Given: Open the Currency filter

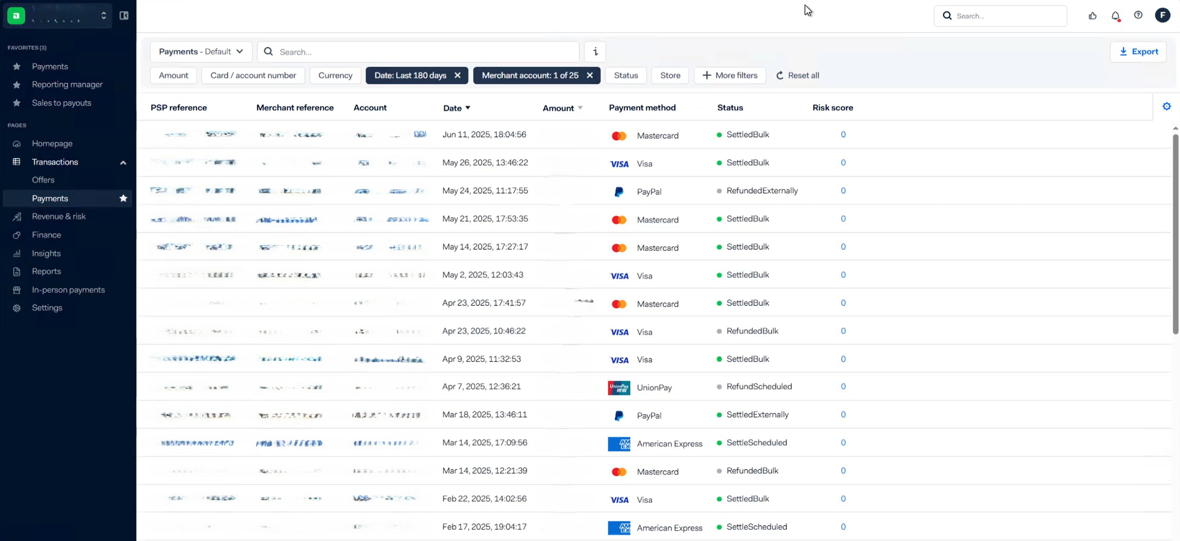Looking at the screenshot, I should point(335,75).
